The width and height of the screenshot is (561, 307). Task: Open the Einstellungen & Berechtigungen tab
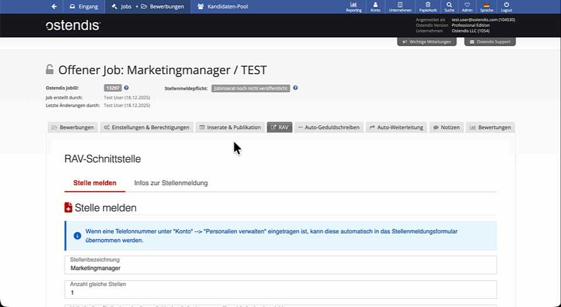tap(147, 127)
